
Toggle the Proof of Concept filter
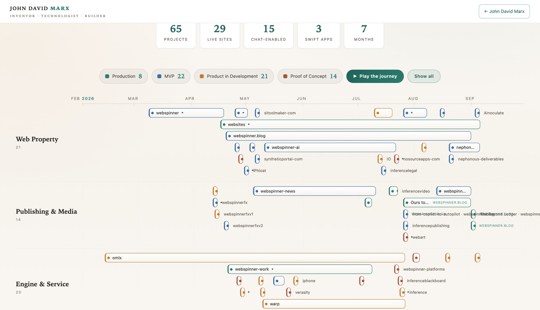pyautogui.click(x=310, y=76)
